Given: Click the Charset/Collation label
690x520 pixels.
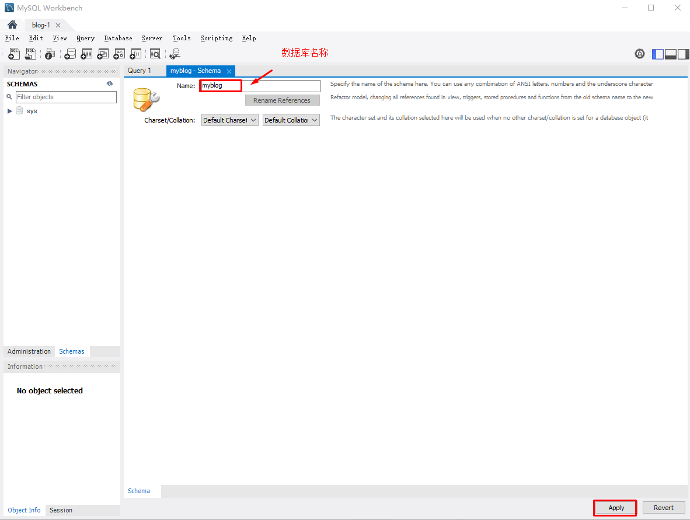Looking at the screenshot, I should (x=169, y=120).
